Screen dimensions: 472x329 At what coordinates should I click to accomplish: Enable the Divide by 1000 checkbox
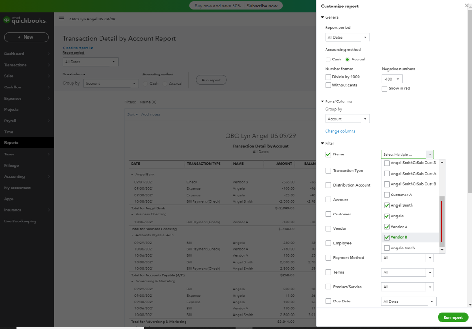pyautogui.click(x=328, y=77)
